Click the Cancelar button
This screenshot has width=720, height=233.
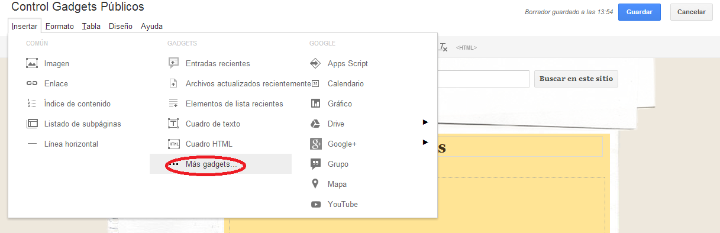pos(692,12)
